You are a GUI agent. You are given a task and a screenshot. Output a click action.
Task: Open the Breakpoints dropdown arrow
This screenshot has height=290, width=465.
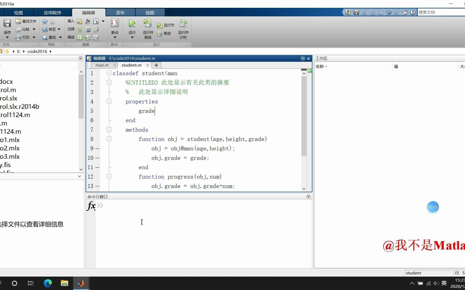[x=115, y=38]
